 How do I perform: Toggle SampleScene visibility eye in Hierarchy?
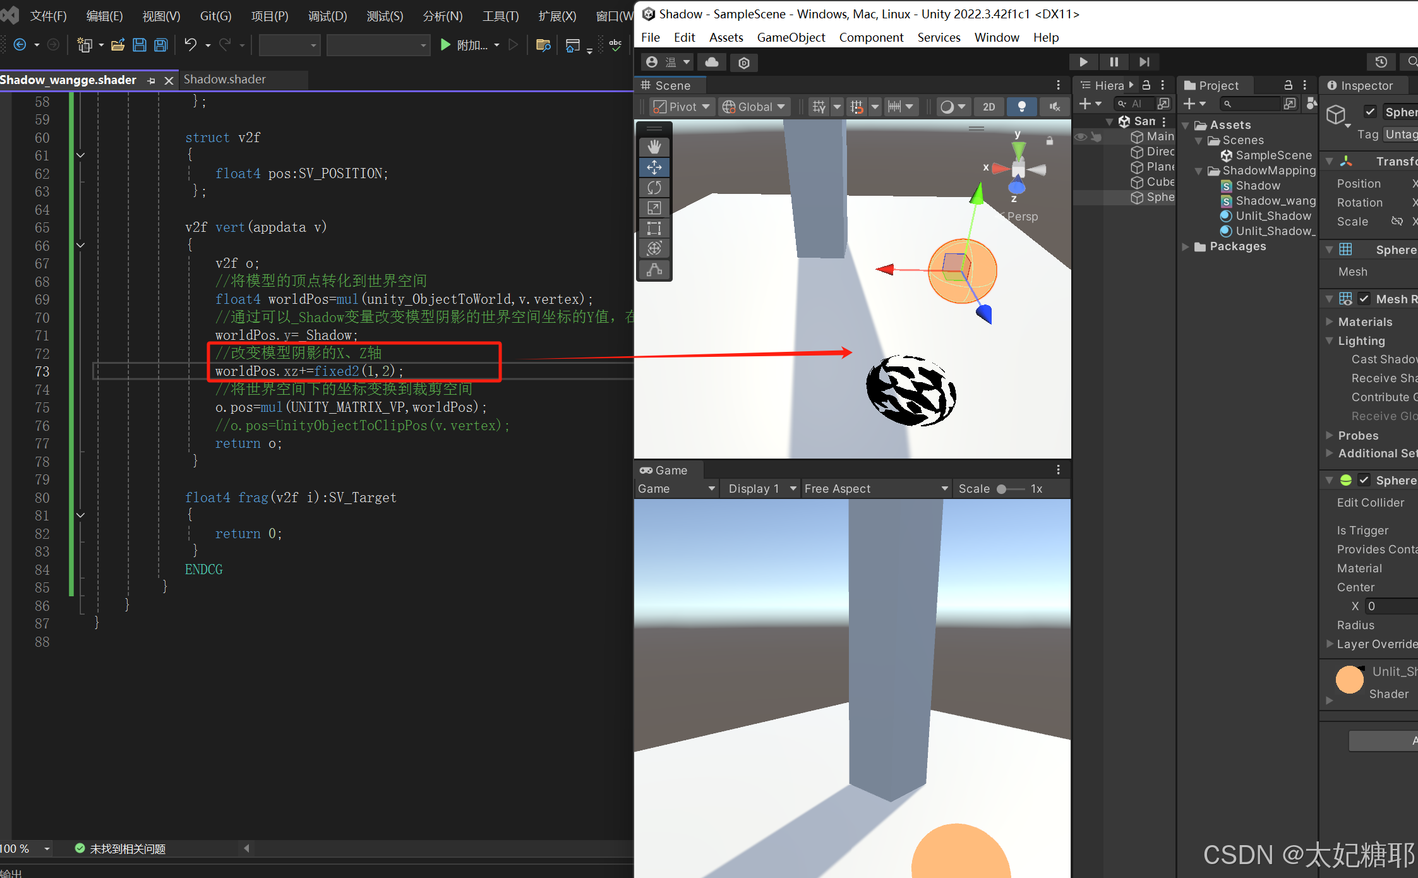click(1081, 136)
